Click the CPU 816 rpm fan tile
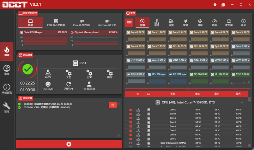This screenshot has height=150, width=254. point(157,74)
